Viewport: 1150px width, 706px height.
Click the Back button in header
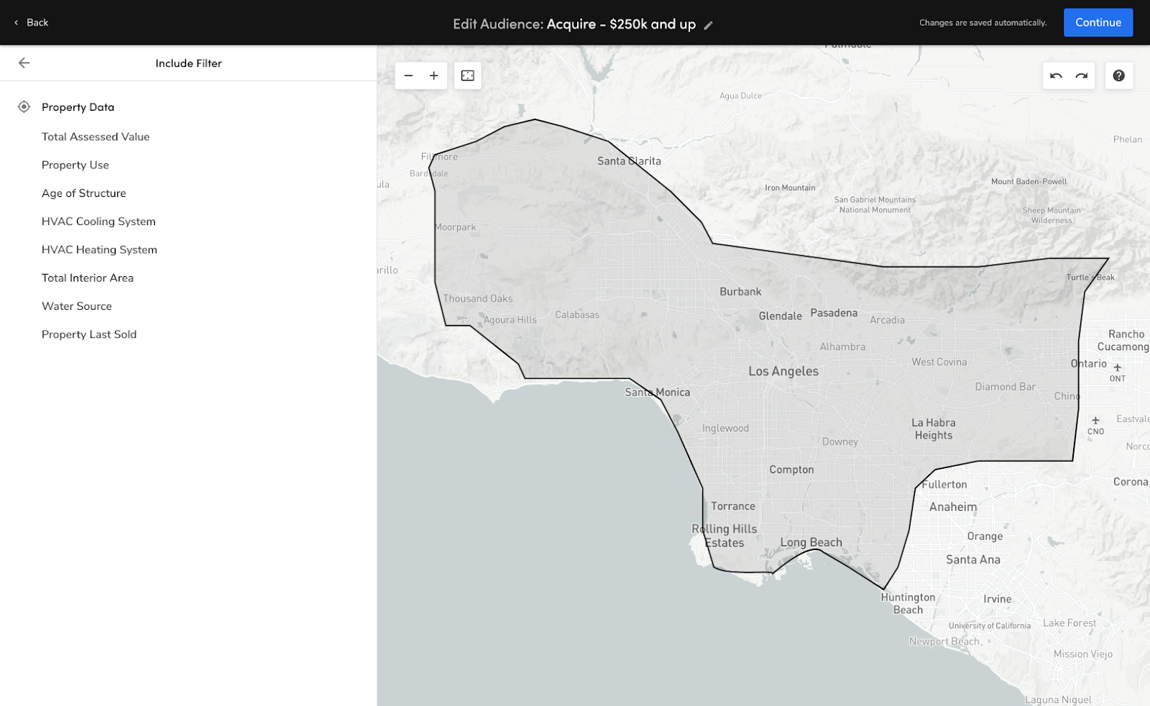(31, 22)
